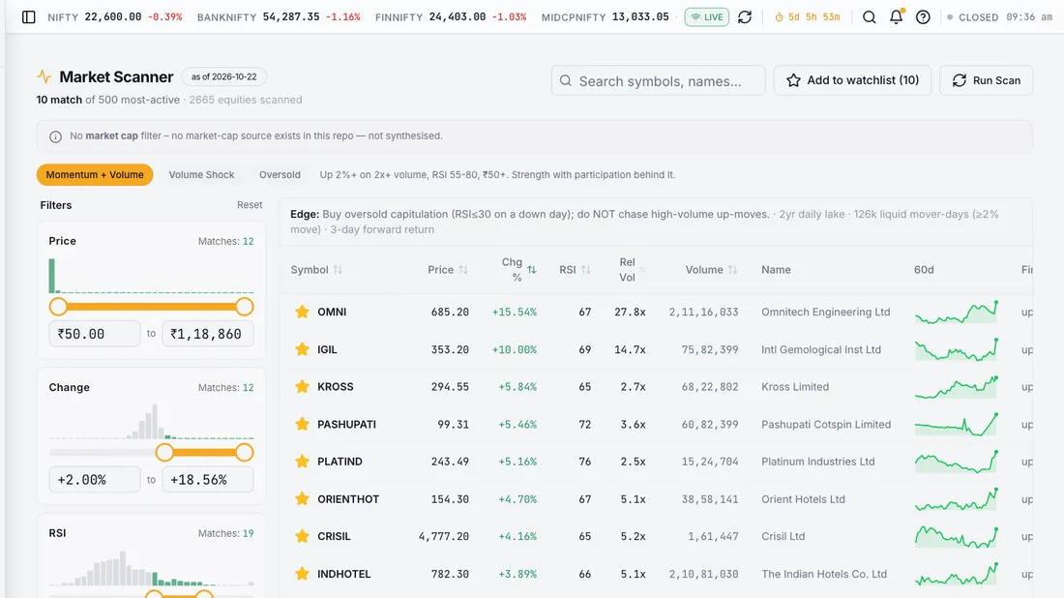Click the Price slider right handle
The width and height of the screenshot is (1064, 598).
245,307
